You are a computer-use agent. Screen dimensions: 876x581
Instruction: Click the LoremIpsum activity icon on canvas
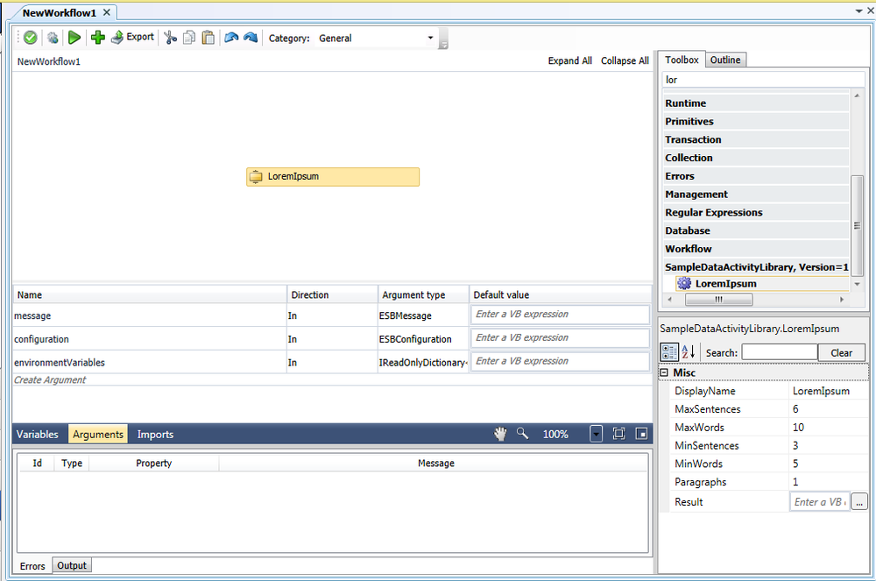(x=255, y=176)
